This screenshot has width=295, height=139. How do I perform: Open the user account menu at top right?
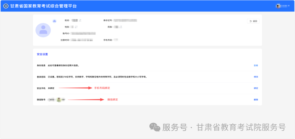(x=282, y=6)
